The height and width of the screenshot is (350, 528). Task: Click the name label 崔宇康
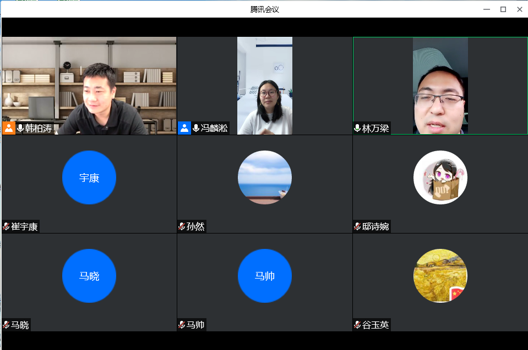(24, 227)
